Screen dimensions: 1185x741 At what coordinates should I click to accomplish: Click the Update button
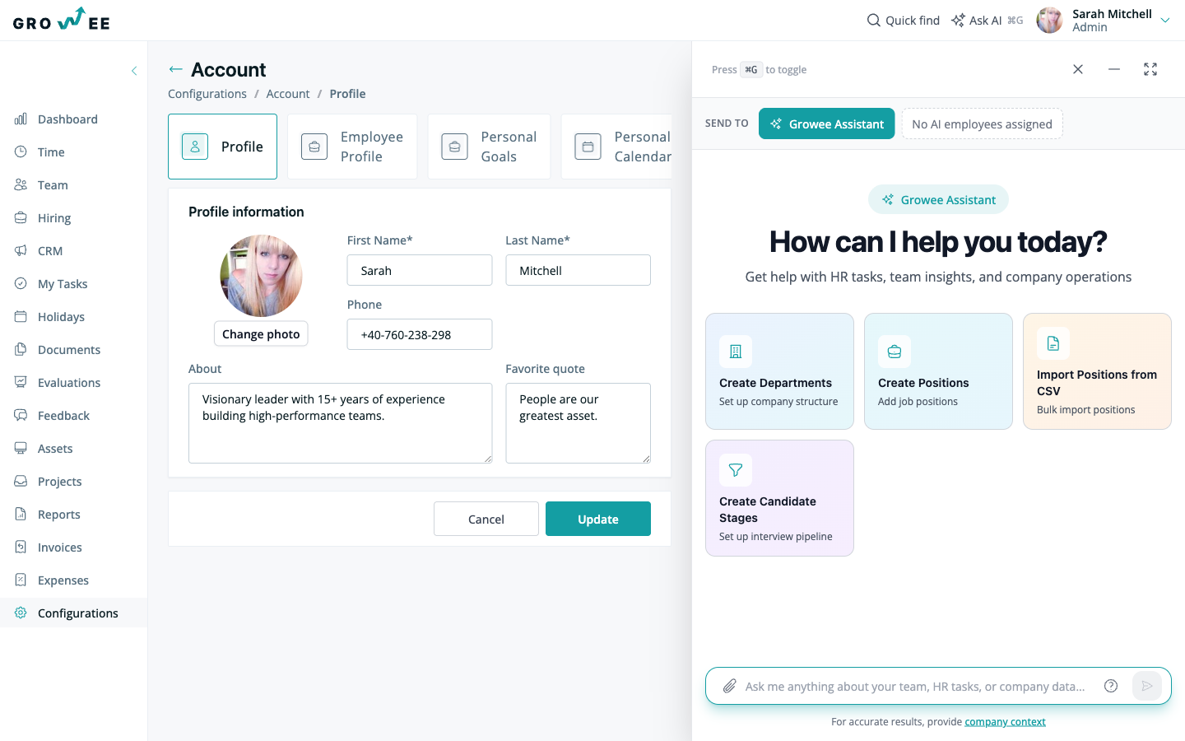[598, 519]
